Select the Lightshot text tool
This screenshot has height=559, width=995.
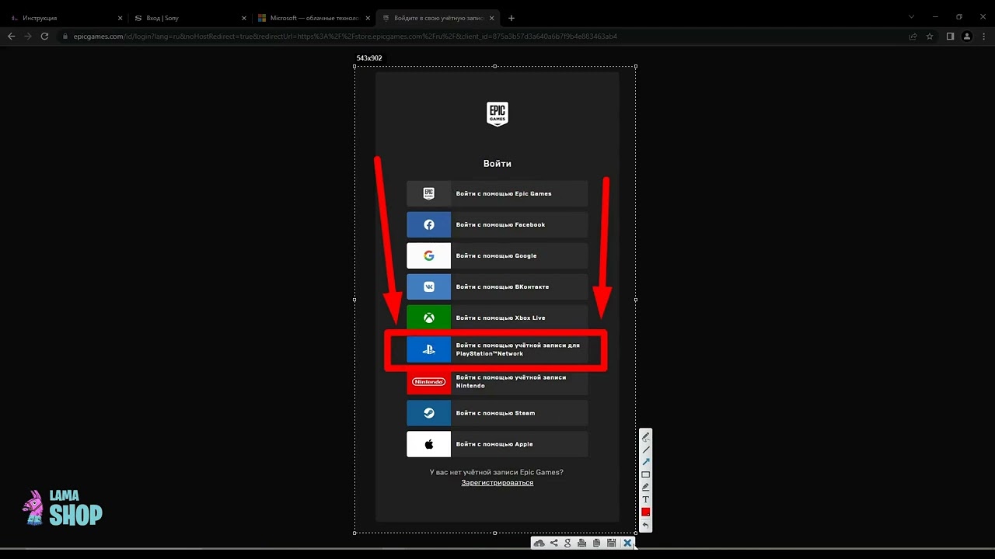645,499
